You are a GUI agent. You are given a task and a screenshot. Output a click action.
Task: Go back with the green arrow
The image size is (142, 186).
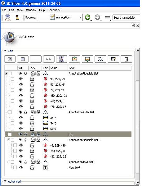88,17
